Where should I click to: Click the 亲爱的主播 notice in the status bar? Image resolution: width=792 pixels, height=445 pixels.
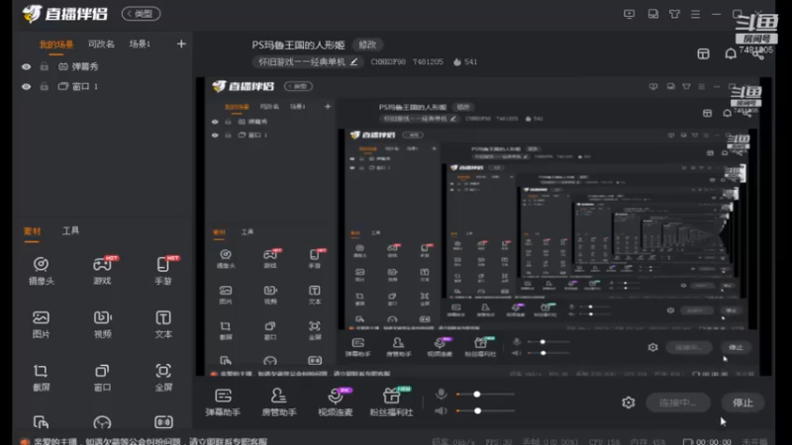[x=150, y=441]
